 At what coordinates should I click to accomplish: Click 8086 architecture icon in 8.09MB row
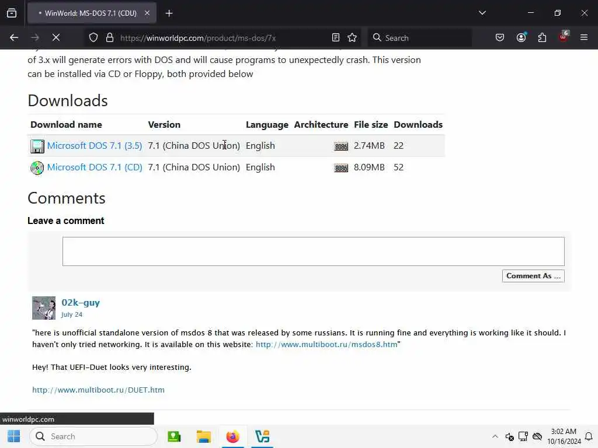(x=341, y=168)
